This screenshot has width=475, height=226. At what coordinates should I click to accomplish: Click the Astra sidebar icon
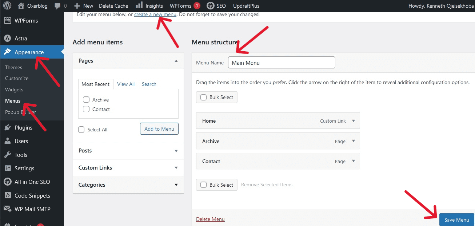(7, 38)
